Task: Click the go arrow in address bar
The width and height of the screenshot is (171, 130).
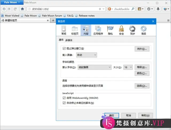Action: (x=100, y=9)
